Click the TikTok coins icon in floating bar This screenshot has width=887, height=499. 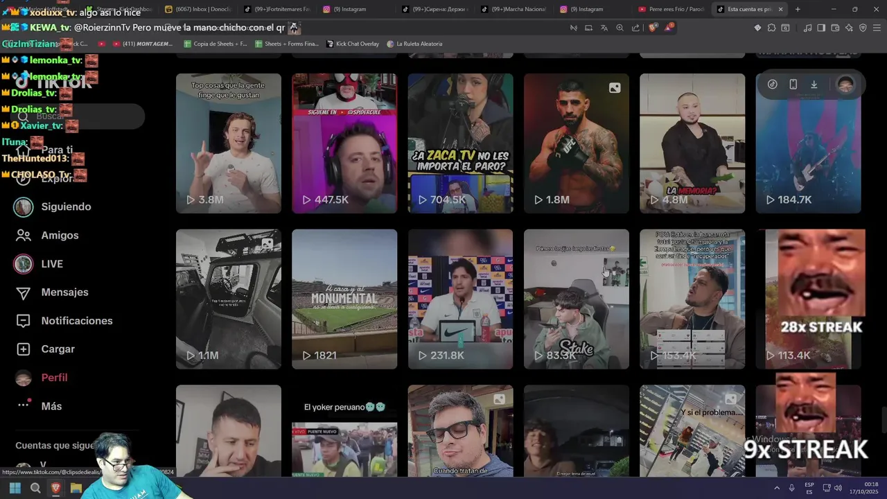coord(773,85)
